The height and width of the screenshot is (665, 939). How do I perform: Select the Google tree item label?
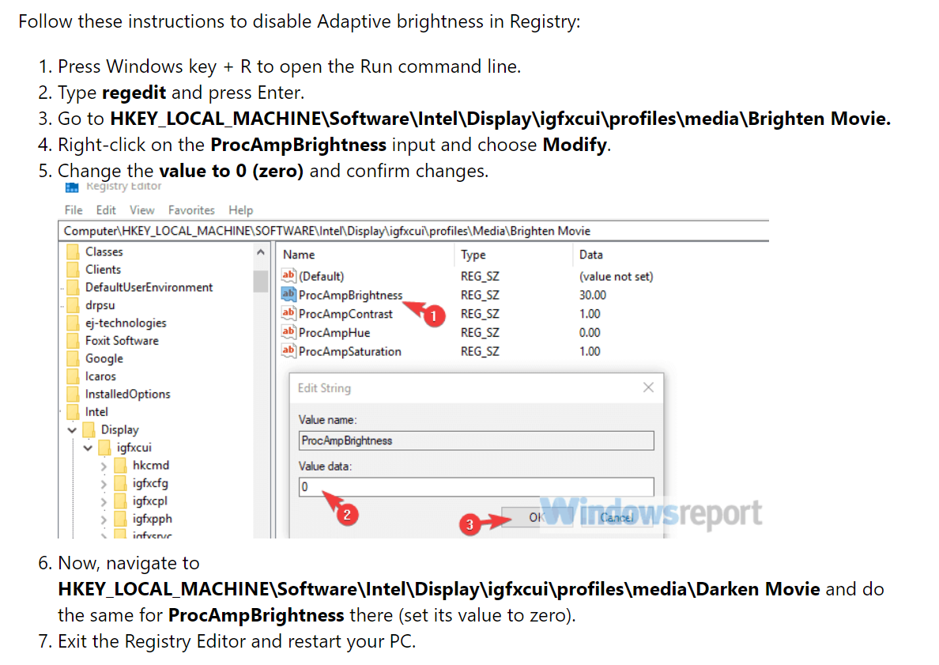click(x=104, y=358)
